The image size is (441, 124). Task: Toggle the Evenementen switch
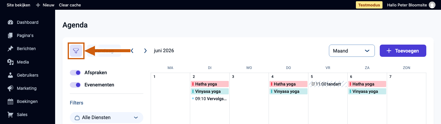[x=75, y=85]
